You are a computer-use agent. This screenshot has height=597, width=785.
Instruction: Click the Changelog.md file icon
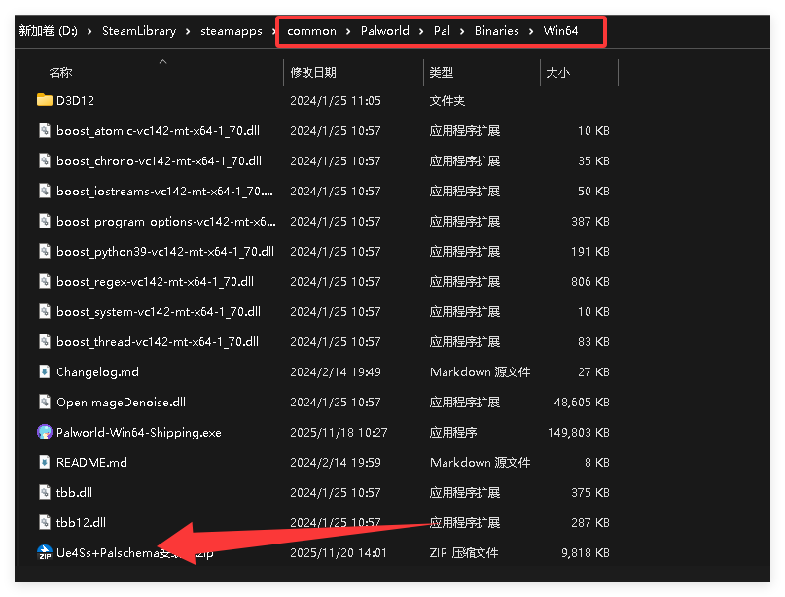pos(44,371)
